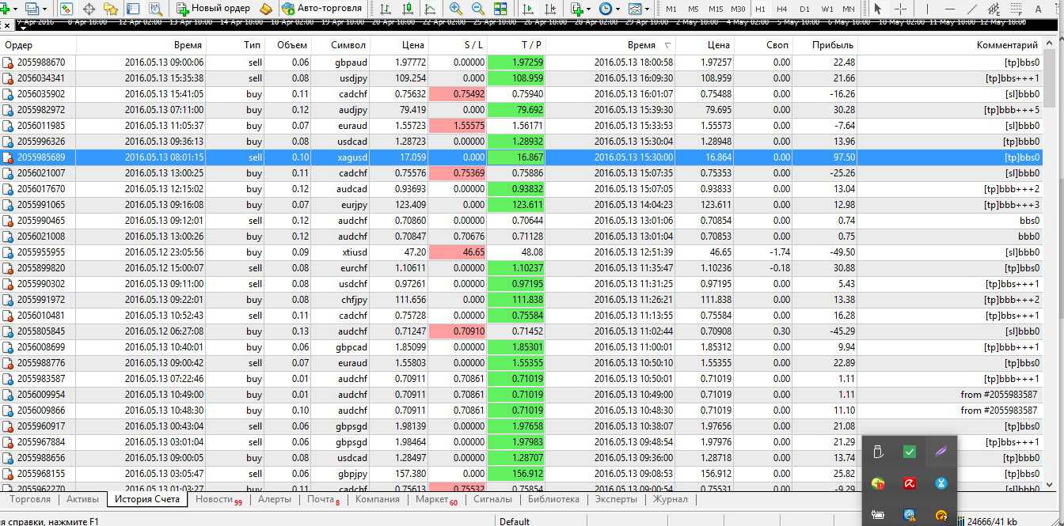1064x526 pixels.
Task: Expand the chart periods clock dropdown
Action: pos(618,9)
